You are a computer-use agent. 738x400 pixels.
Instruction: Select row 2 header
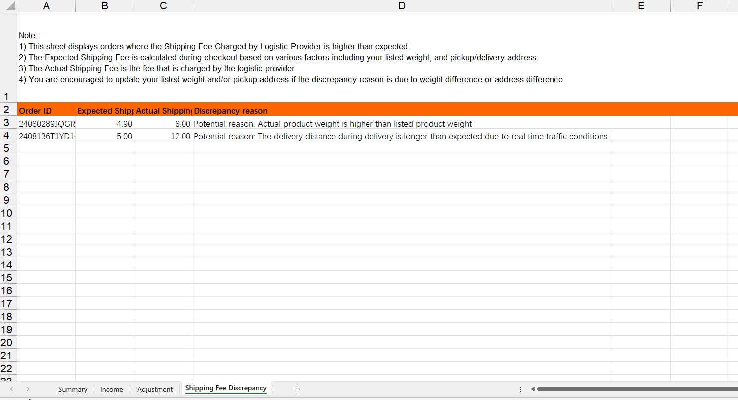coord(7,110)
